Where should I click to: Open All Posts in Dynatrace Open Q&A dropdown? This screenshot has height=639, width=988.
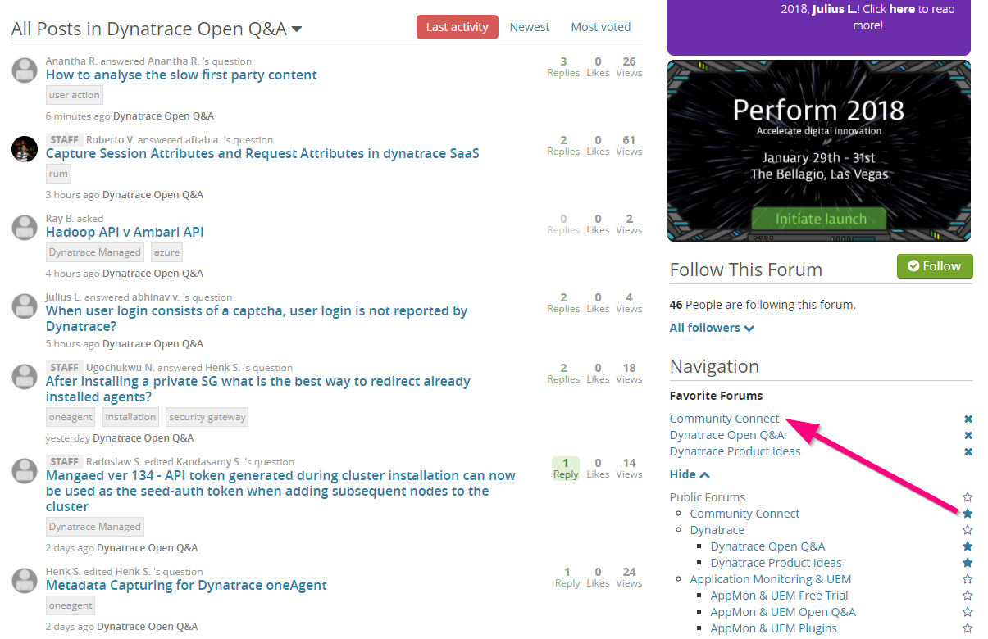click(x=157, y=29)
